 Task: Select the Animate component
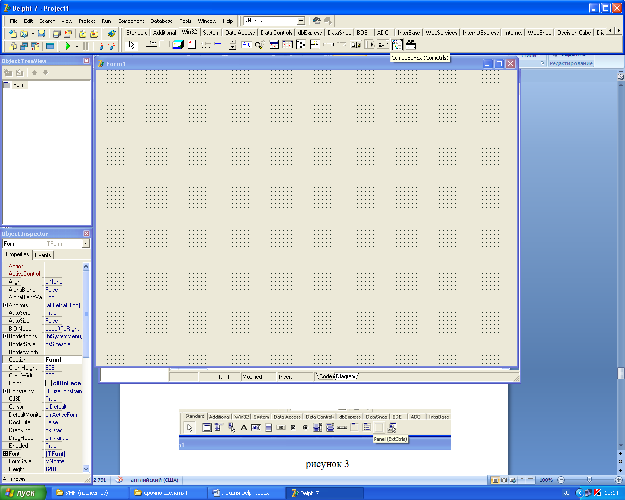pos(259,44)
